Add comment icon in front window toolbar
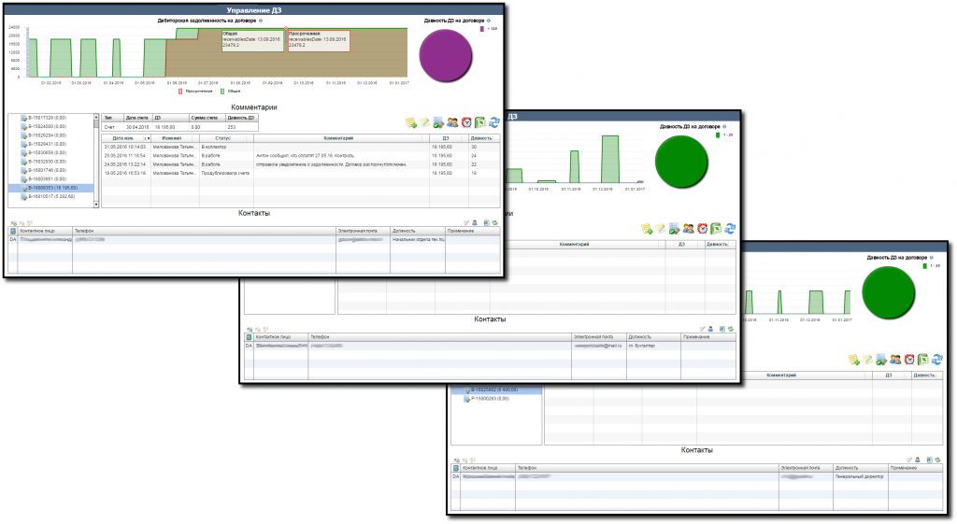 411,122
